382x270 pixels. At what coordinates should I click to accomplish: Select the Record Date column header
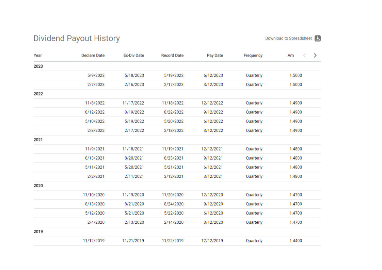pos(172,55)
